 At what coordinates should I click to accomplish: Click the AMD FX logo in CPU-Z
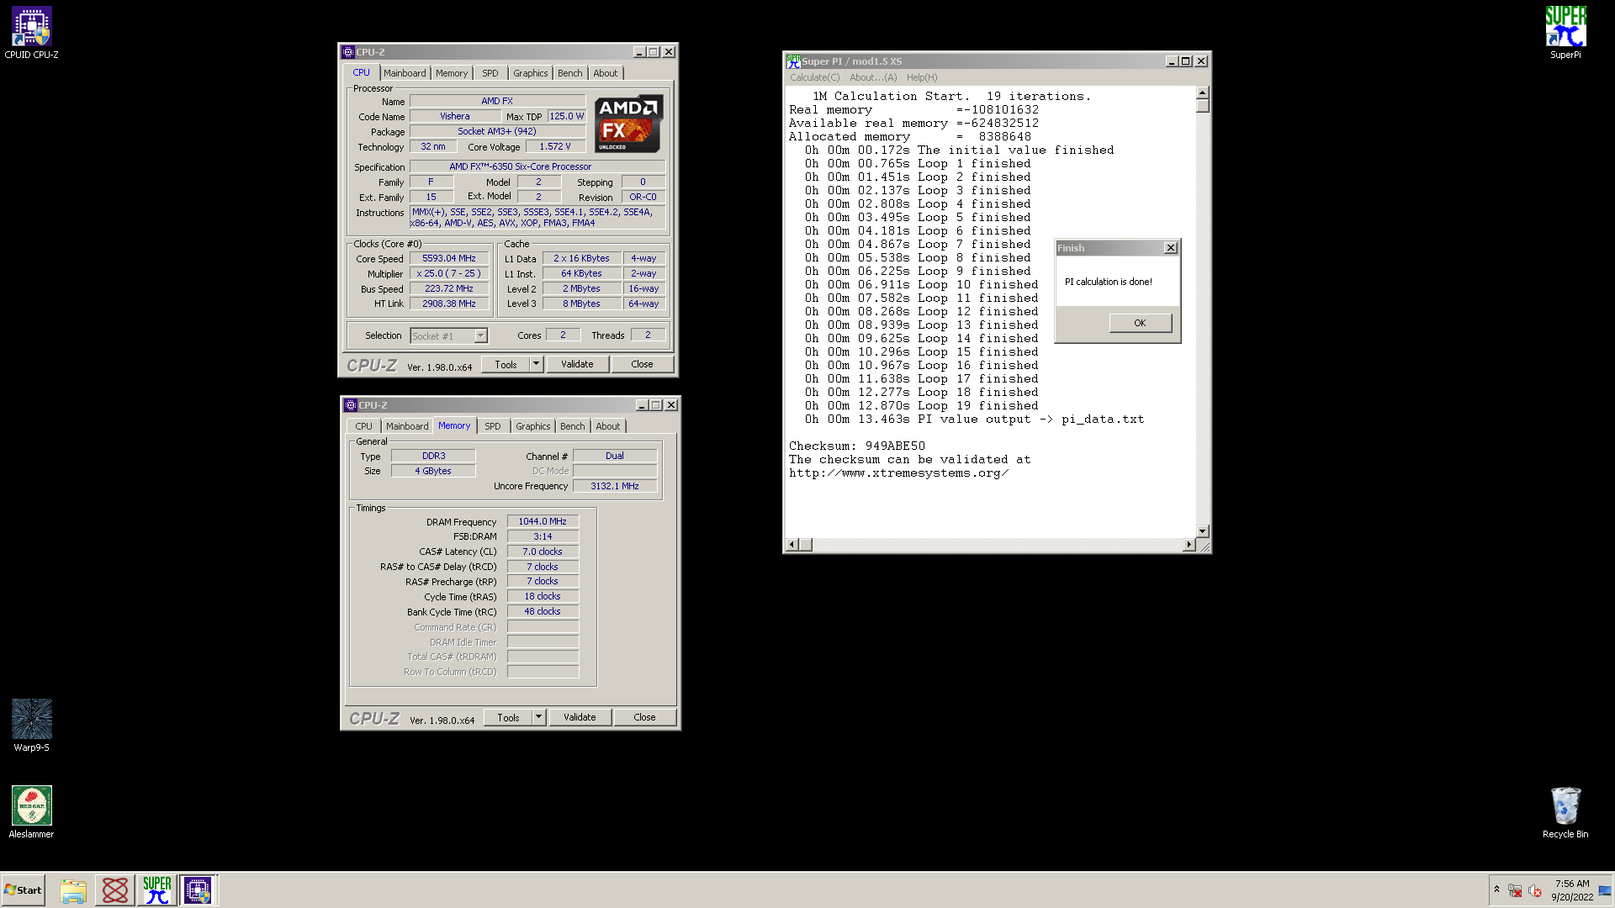point(628,123)
